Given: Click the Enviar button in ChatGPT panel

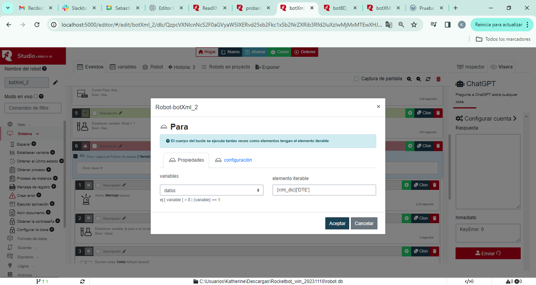Looking at the screenshot, I should pos(488,253).
